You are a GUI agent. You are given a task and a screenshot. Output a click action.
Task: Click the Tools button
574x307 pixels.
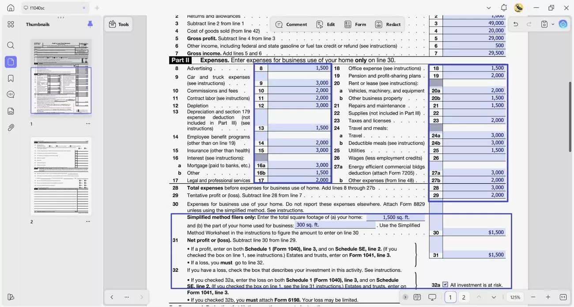[x=118, y=24]
